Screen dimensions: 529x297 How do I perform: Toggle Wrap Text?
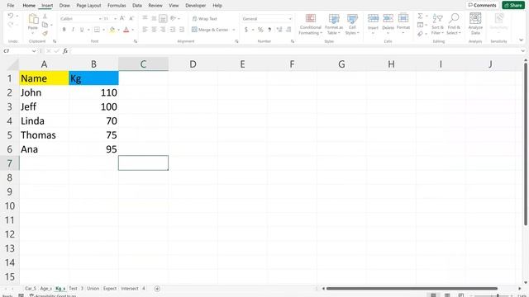tap(204, 19)
